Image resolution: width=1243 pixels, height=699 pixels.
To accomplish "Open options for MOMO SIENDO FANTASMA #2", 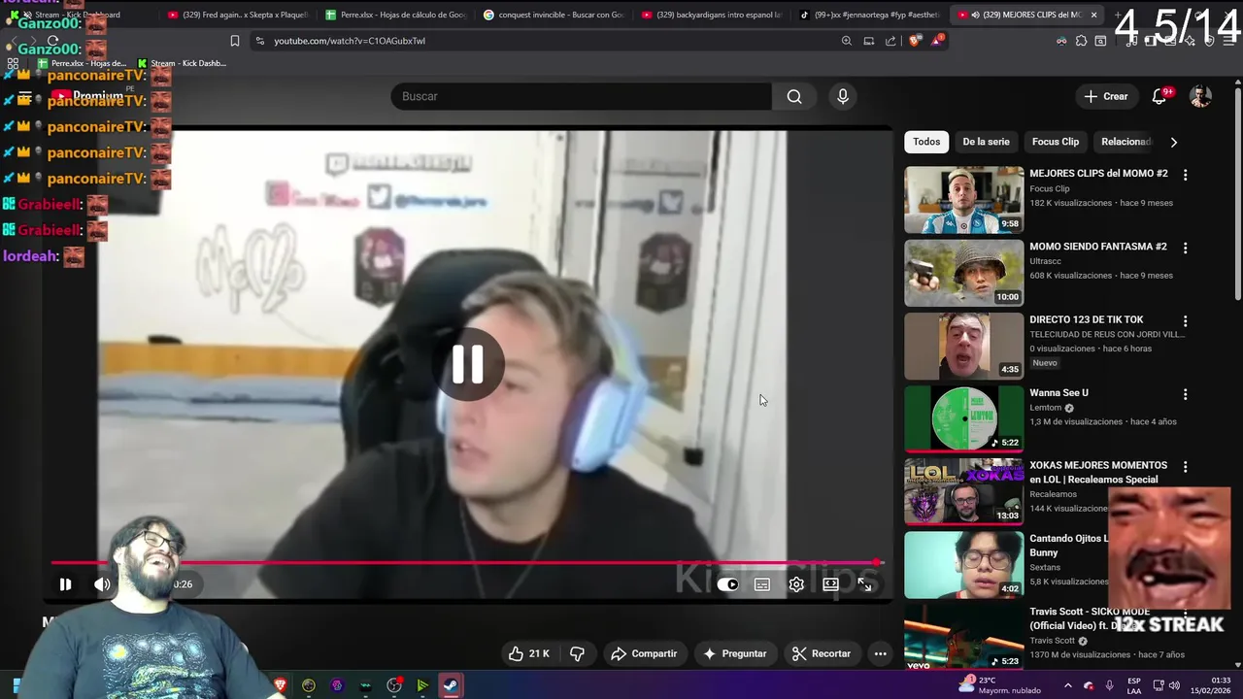I will [x=1185, y=249].
